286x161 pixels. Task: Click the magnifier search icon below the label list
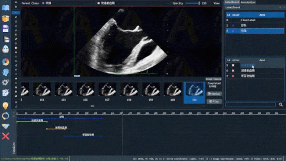click(x=281, y=105)
